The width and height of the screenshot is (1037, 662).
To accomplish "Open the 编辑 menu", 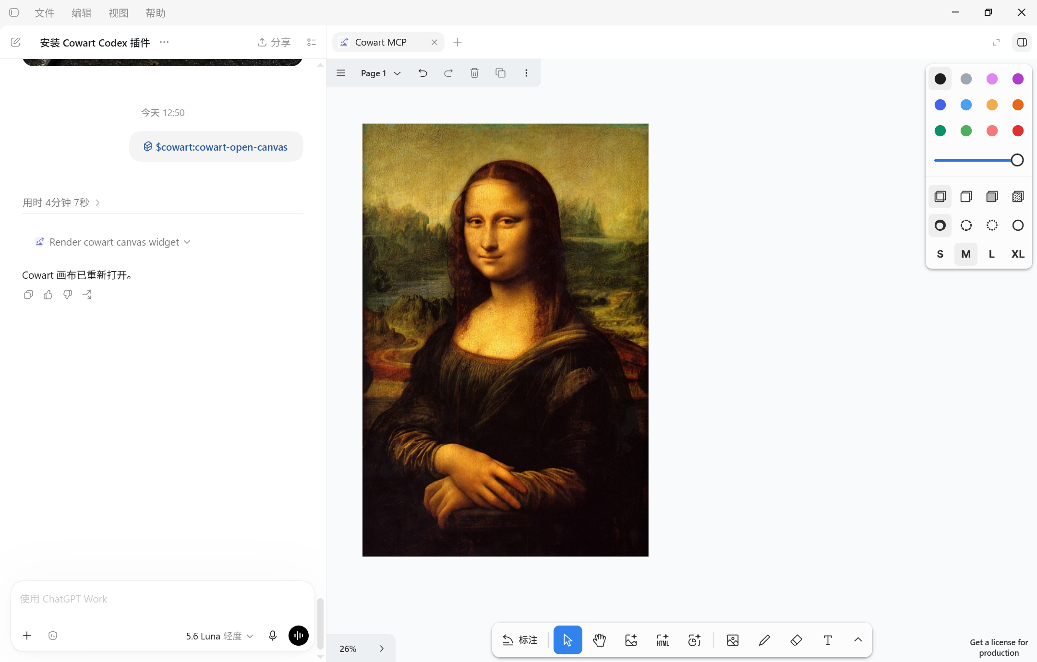I will (x=81, y=13).
